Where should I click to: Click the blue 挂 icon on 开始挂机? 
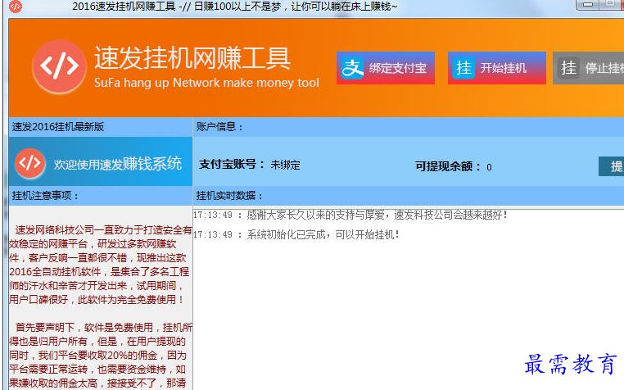point(463,68)
